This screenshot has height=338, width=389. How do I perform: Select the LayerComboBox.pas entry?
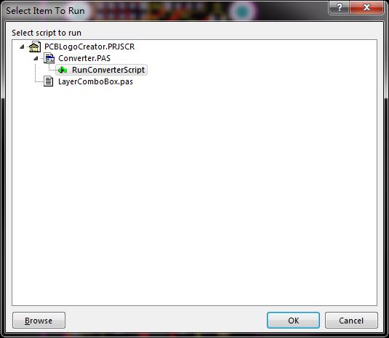95,81
